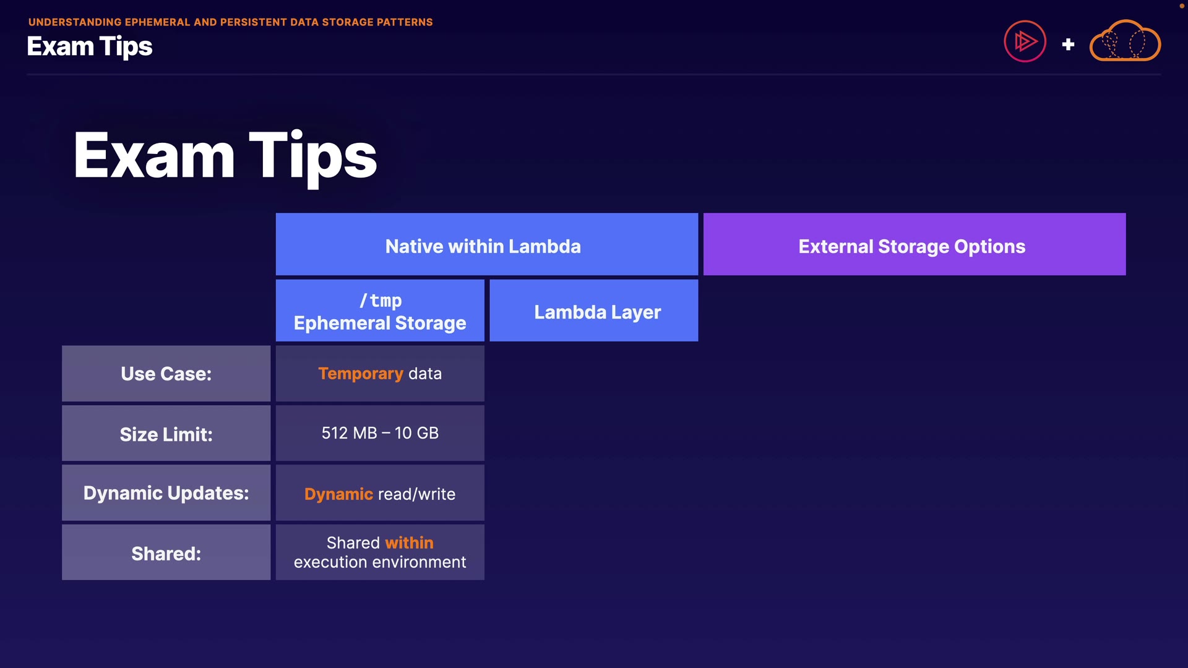
Task: Click the Pluralsight play logo icon
Action: (x=1025, y=42)
